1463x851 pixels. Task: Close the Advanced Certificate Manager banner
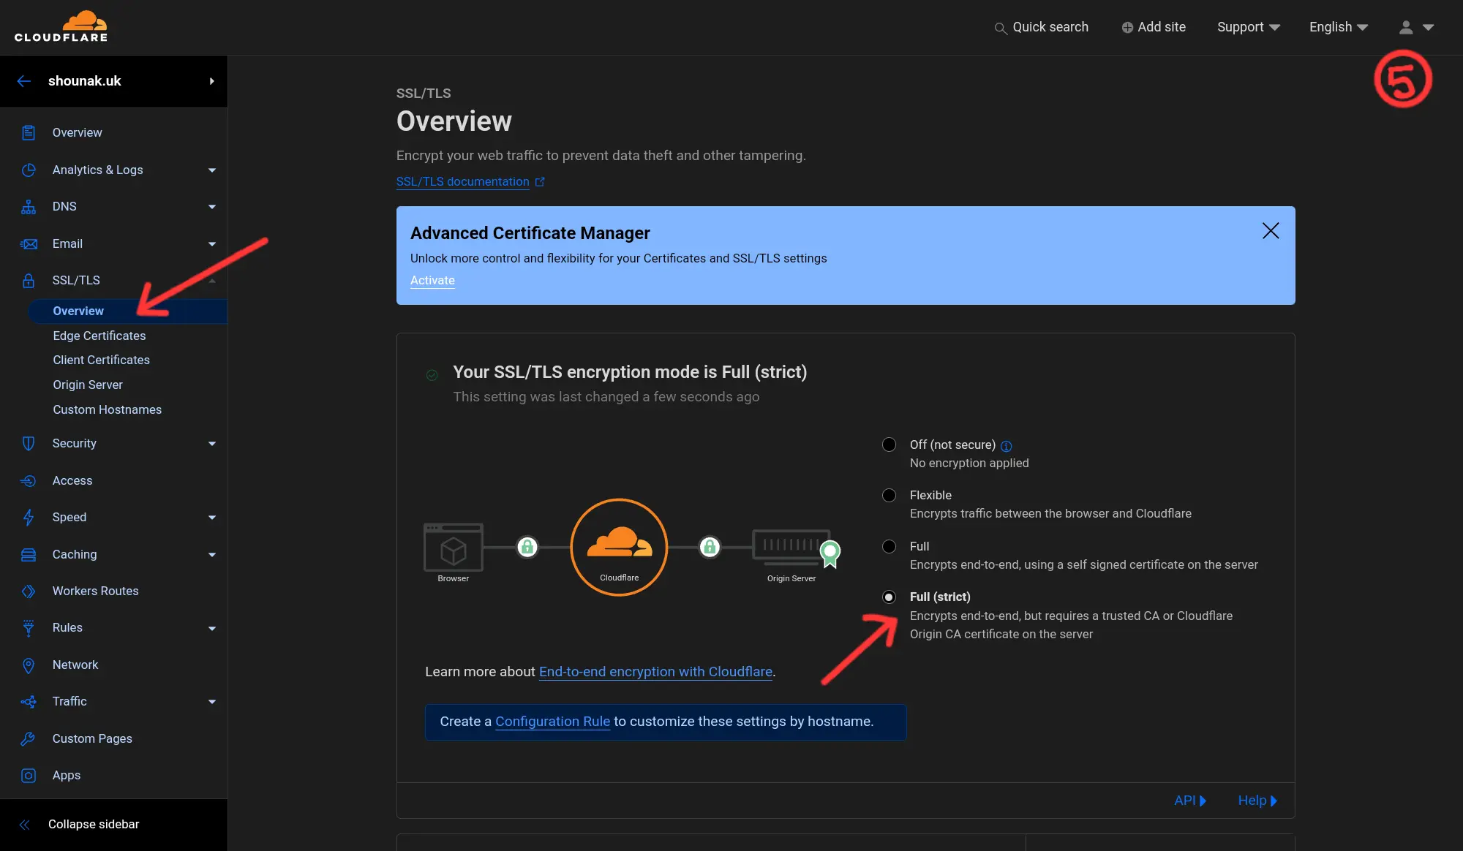point(1271,231)
